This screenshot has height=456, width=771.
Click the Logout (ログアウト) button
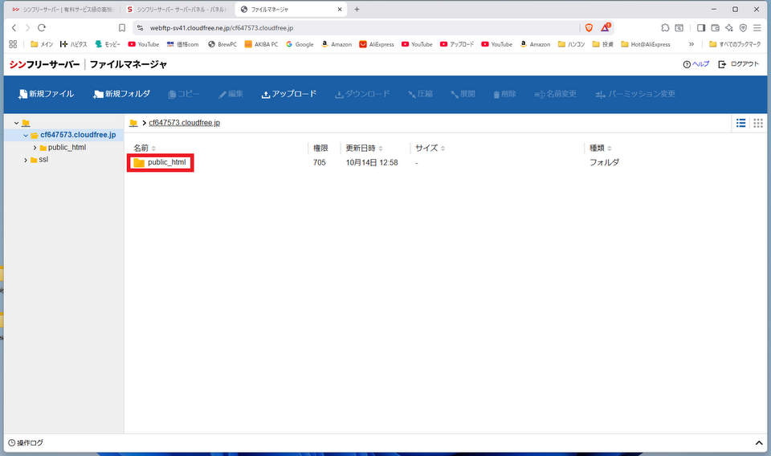click(738, 64)
